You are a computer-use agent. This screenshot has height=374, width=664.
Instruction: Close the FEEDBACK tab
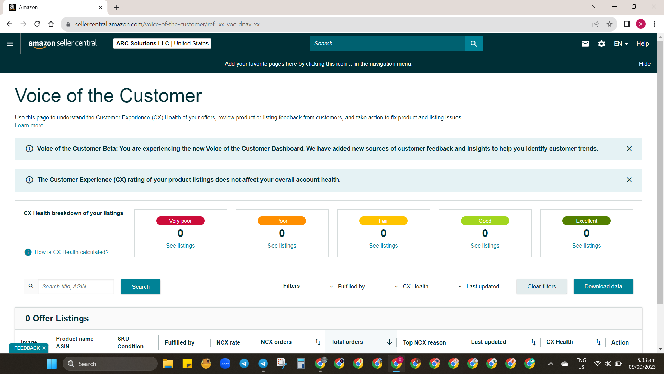[44, 348]
